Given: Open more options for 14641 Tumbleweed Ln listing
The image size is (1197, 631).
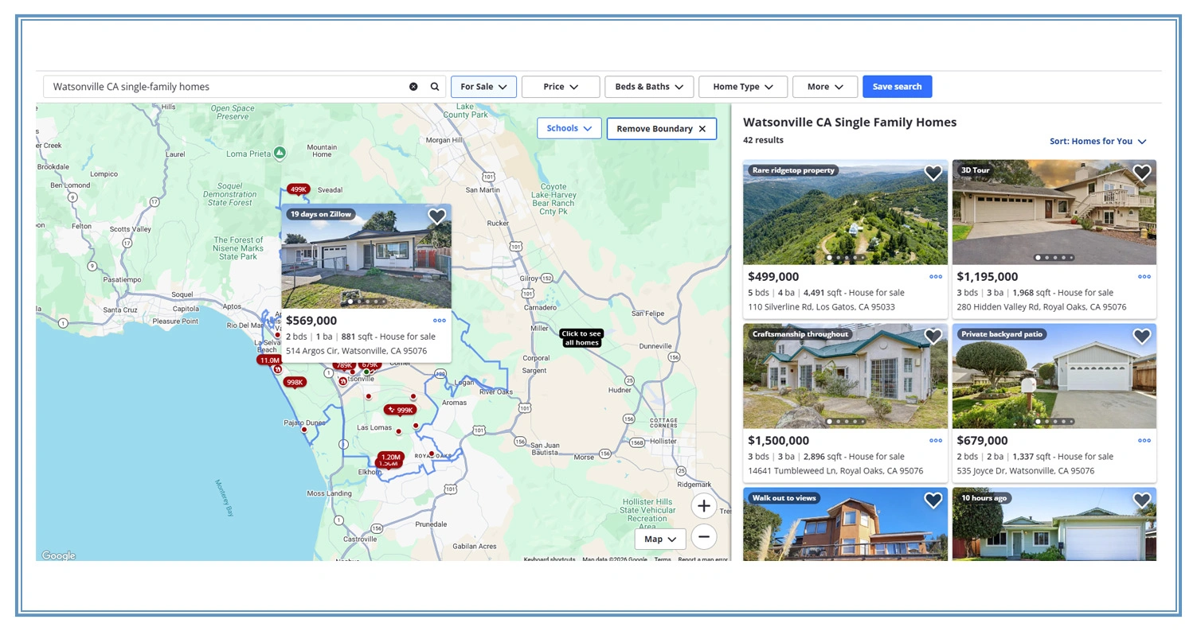Looking at the screenshot, I should click(x=936, y=441).
